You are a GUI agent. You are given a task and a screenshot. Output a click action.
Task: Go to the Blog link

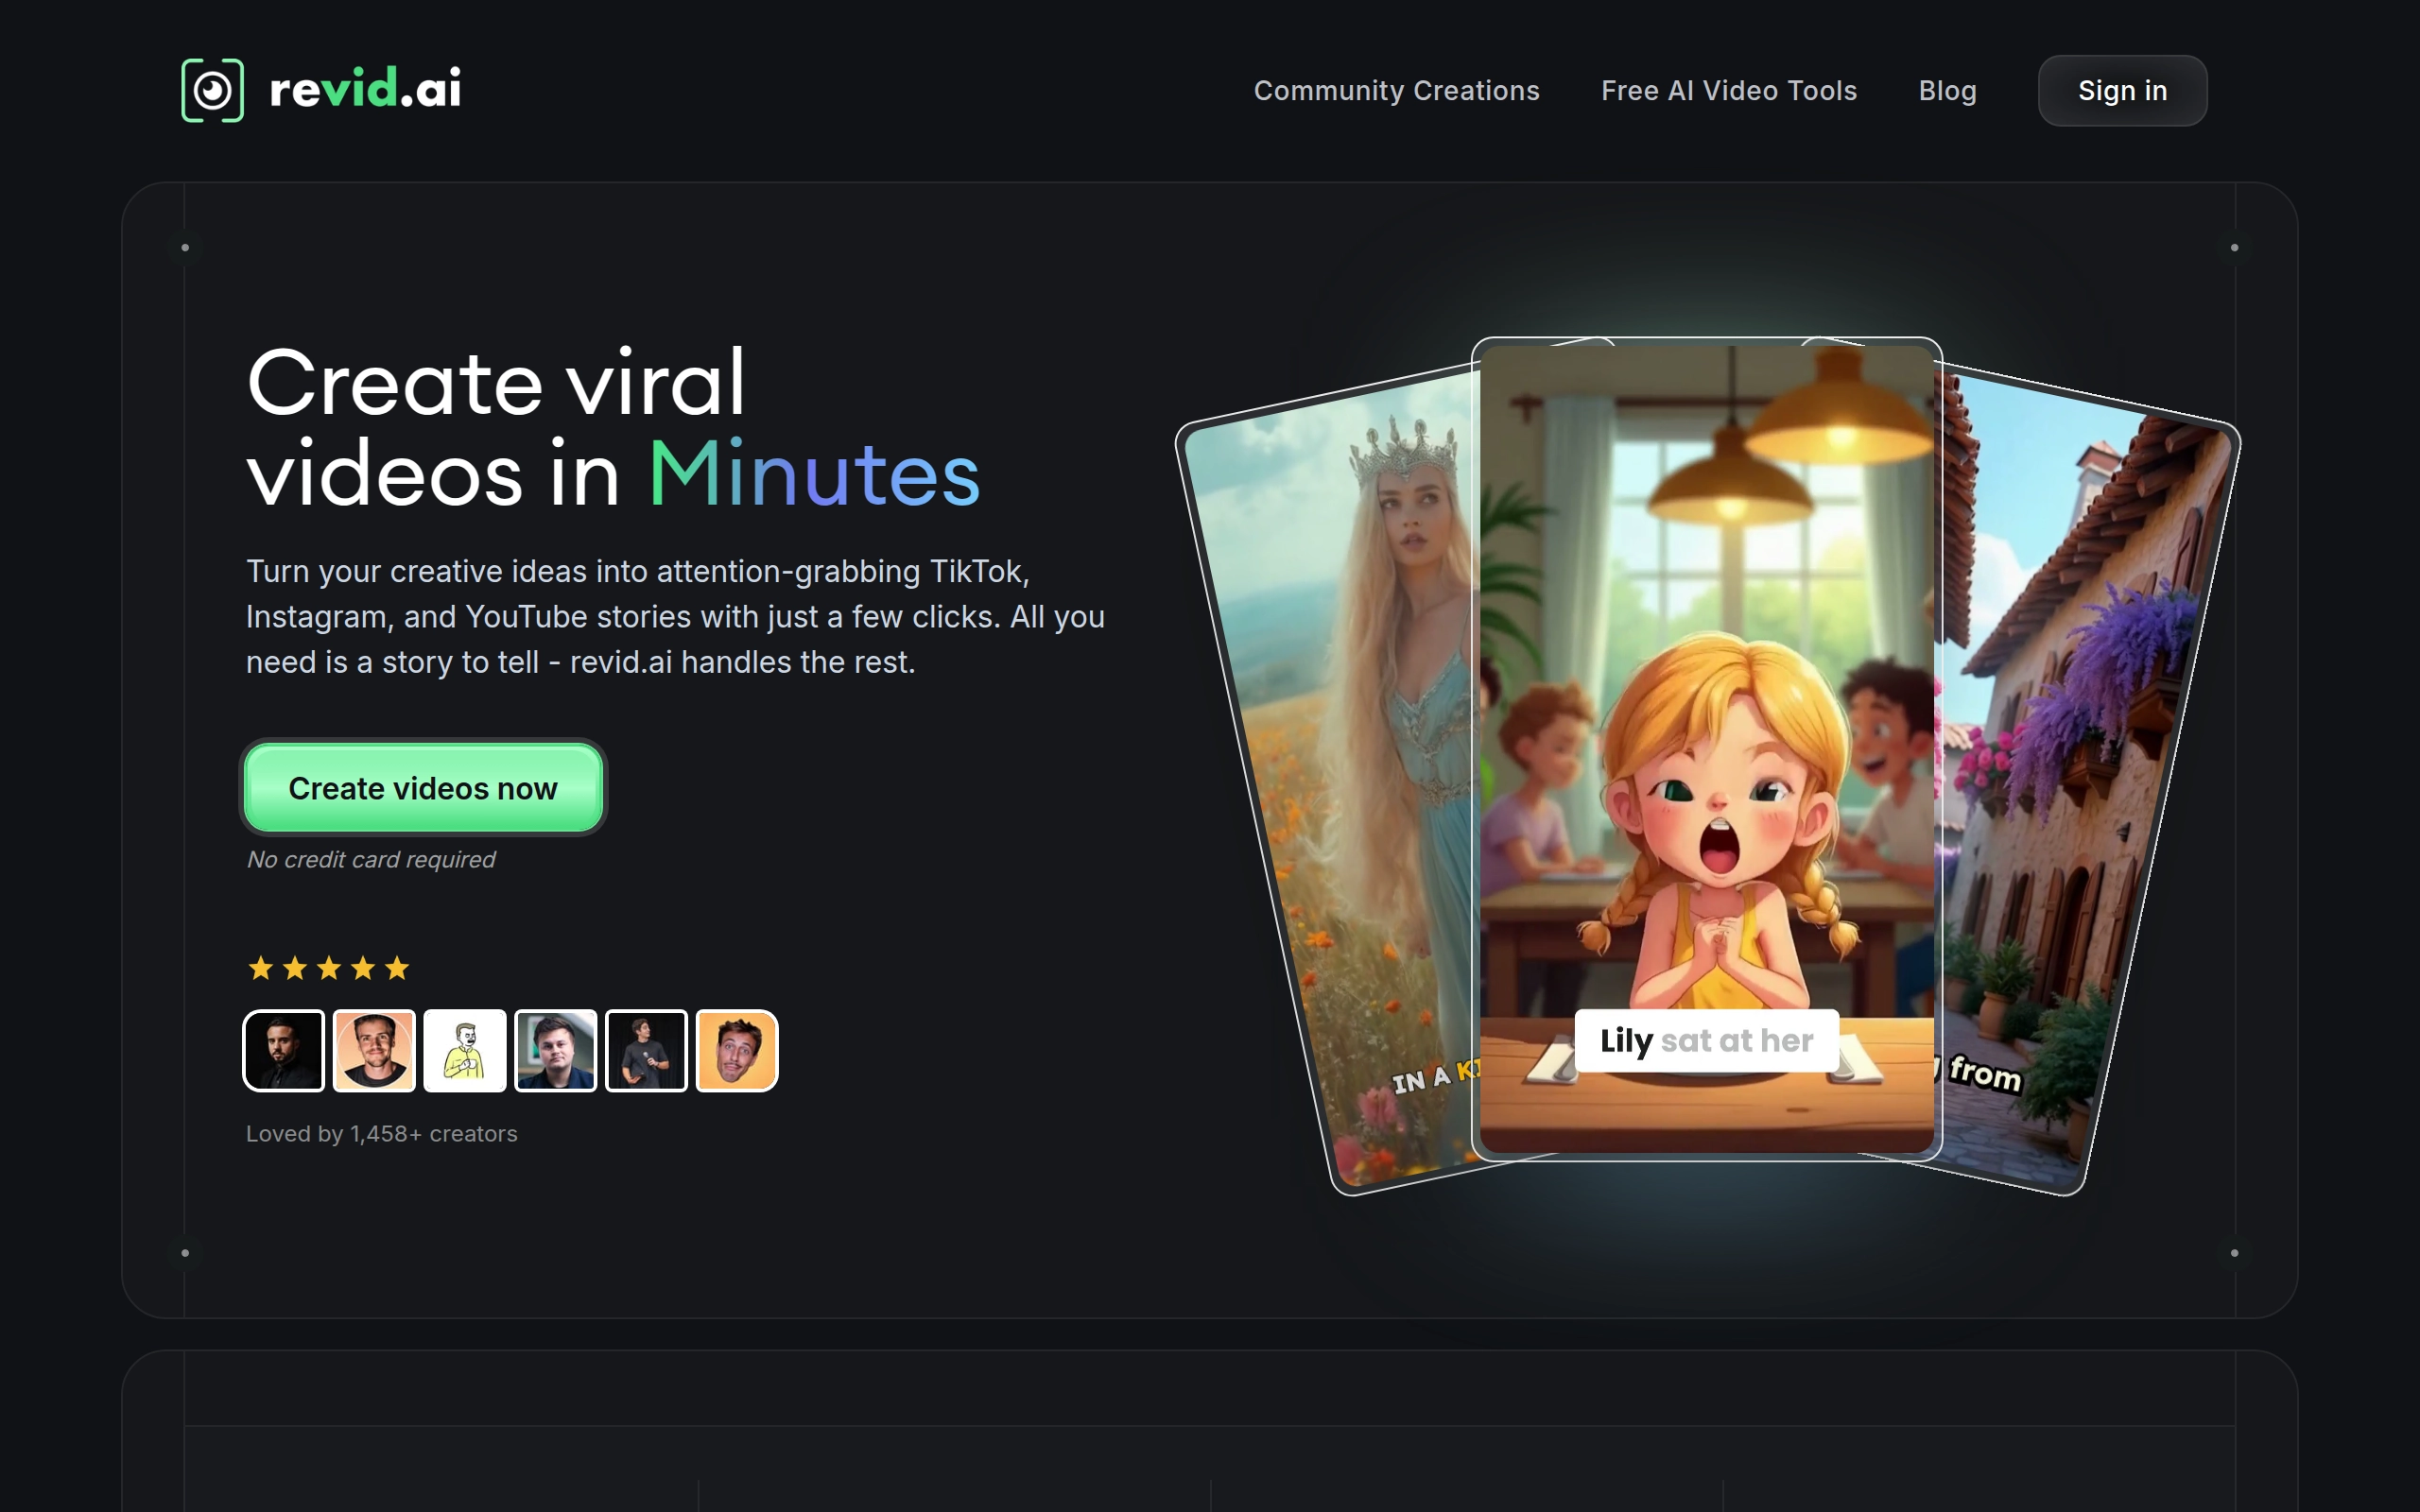coord(1946,91)
